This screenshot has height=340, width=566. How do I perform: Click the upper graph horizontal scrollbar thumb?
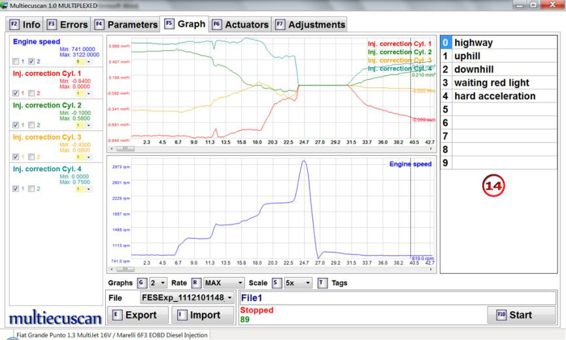125,148
